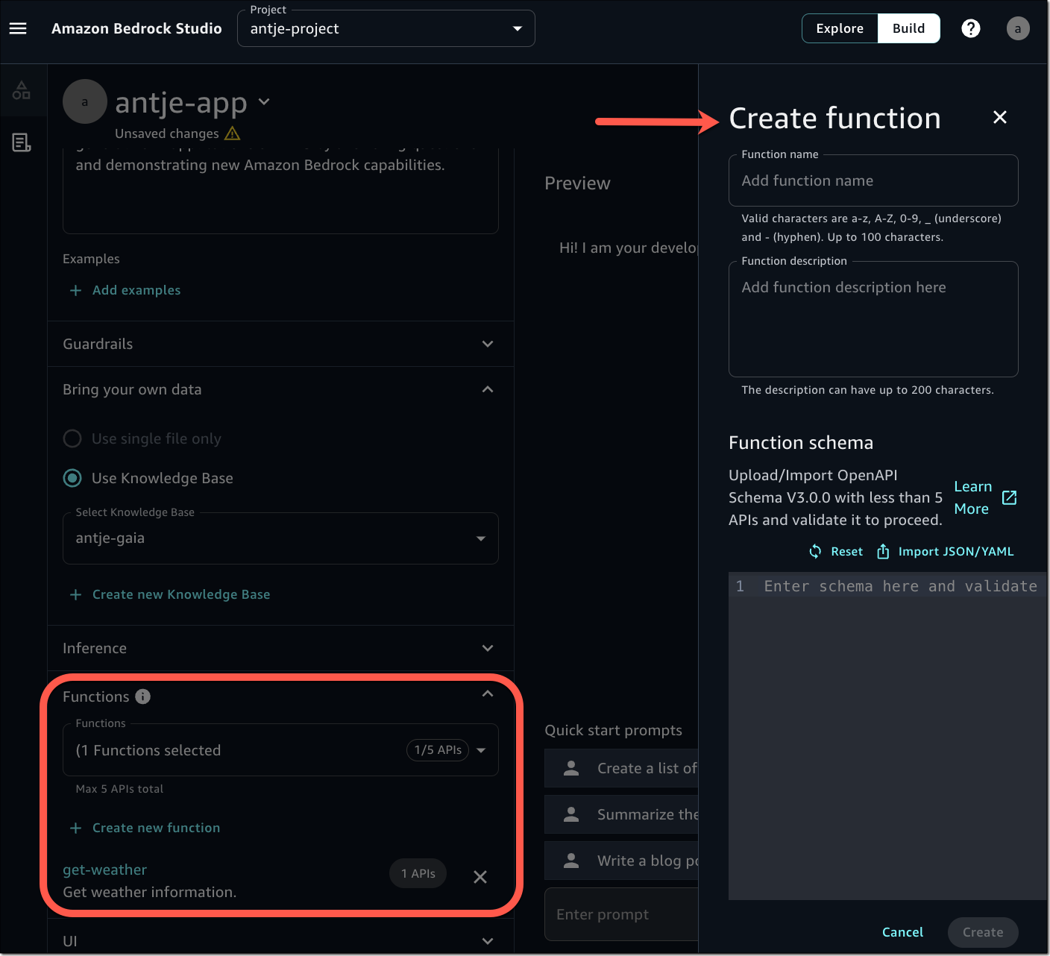Open the Functions selection dropdown

pos(280,750)
